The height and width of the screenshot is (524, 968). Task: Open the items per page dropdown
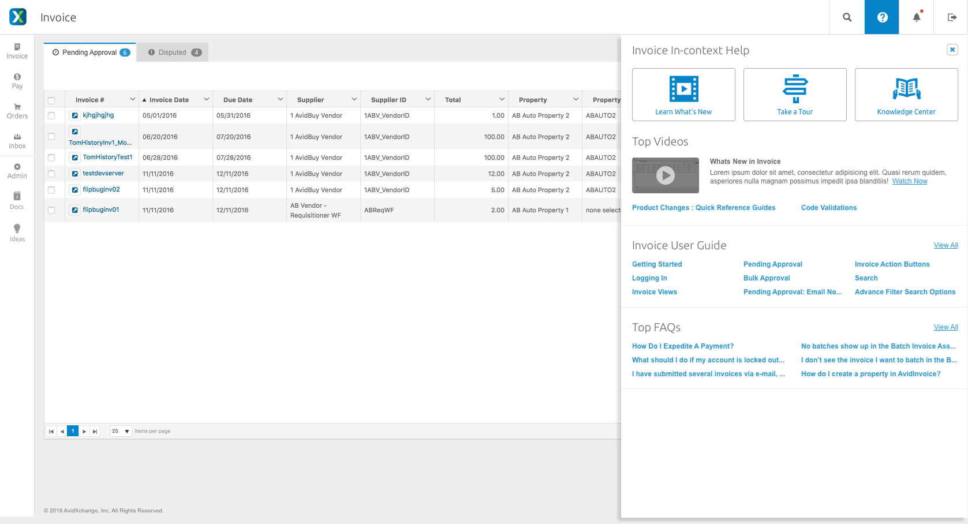[121, 431]
